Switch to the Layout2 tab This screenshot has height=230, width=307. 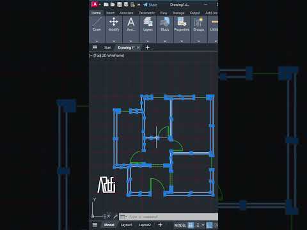click(x=145, y=225)
